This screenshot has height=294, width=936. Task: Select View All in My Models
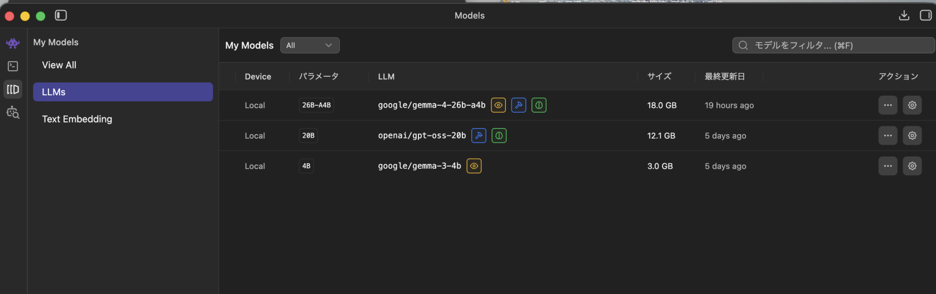coord(59,65)
